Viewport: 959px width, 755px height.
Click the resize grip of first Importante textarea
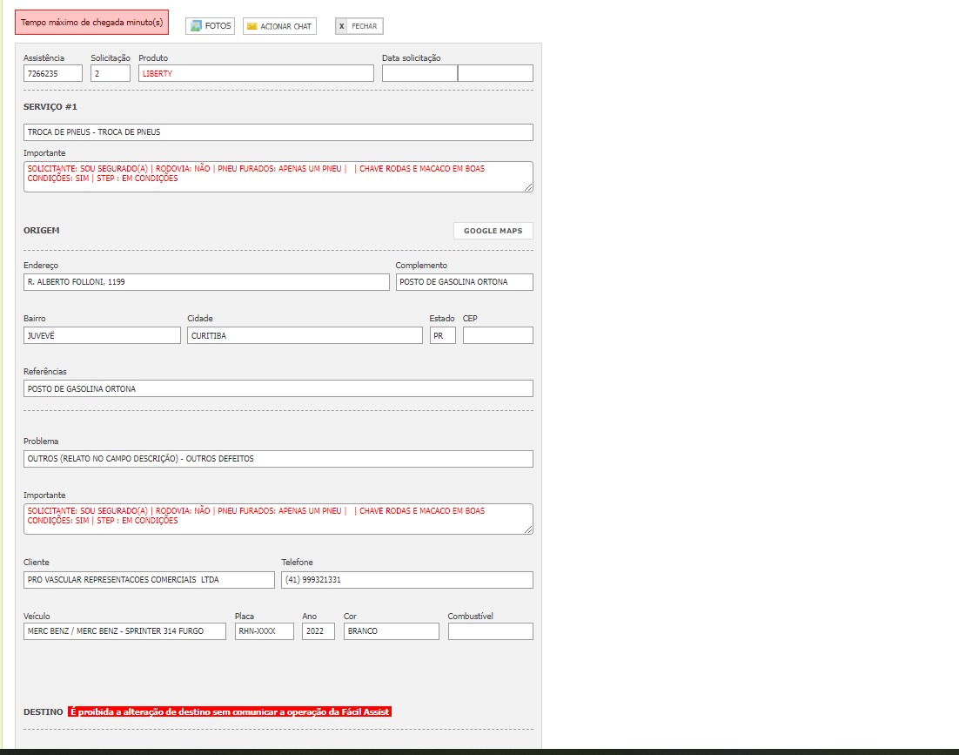coord(528,188)
